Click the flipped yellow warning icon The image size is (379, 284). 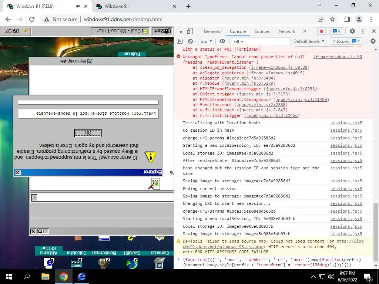point(151,157)
